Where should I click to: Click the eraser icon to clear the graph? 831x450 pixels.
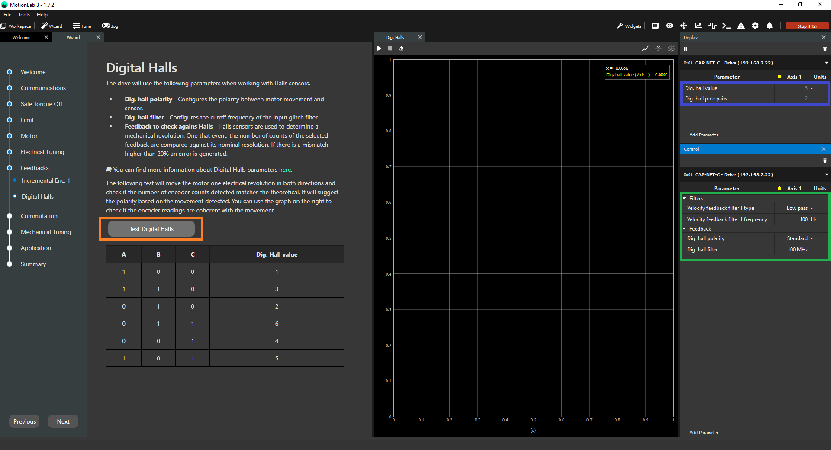click(x=401, y=48)
